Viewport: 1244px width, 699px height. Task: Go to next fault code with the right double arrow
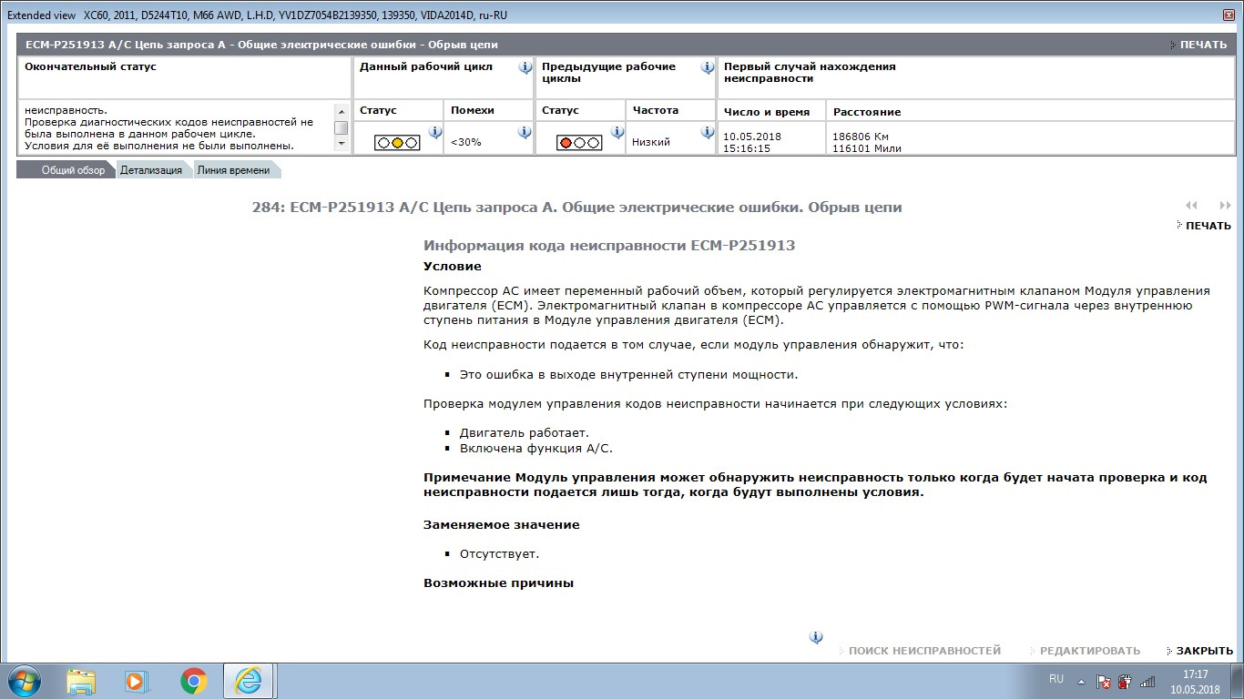(x=1225, y=206)
